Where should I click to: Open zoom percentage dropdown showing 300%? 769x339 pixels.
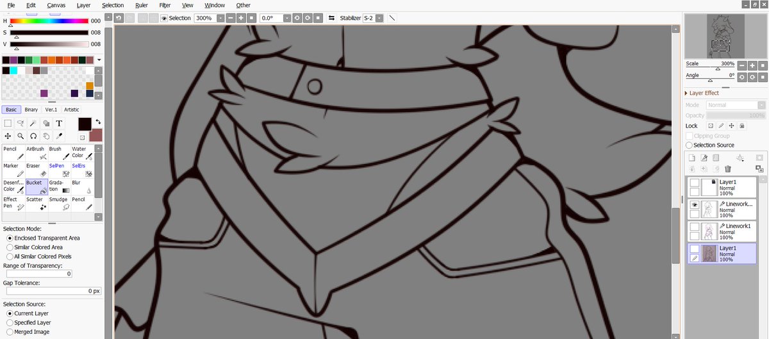coord(219,18)
